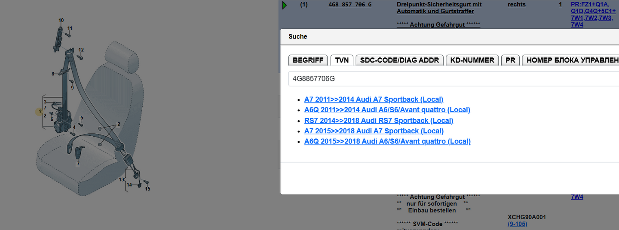Select callout number 12 in diagram

tap(81, 50)
